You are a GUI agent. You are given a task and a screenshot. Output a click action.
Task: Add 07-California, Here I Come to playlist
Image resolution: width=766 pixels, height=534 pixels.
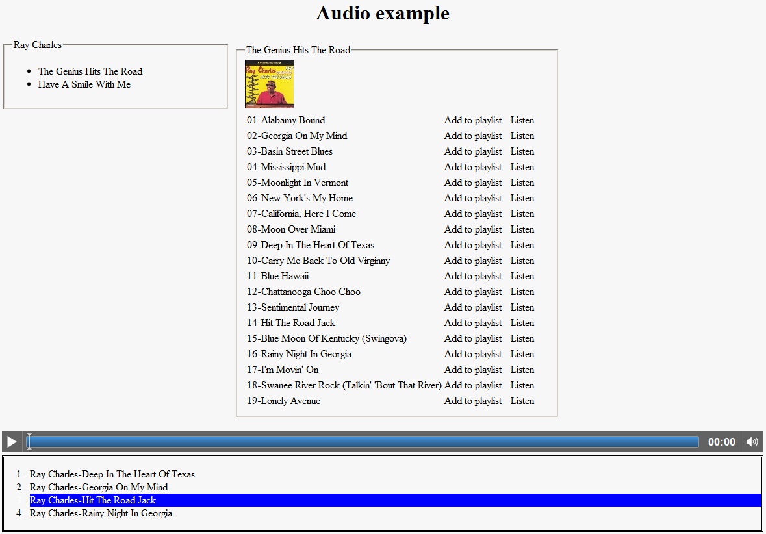pos(473,214)
